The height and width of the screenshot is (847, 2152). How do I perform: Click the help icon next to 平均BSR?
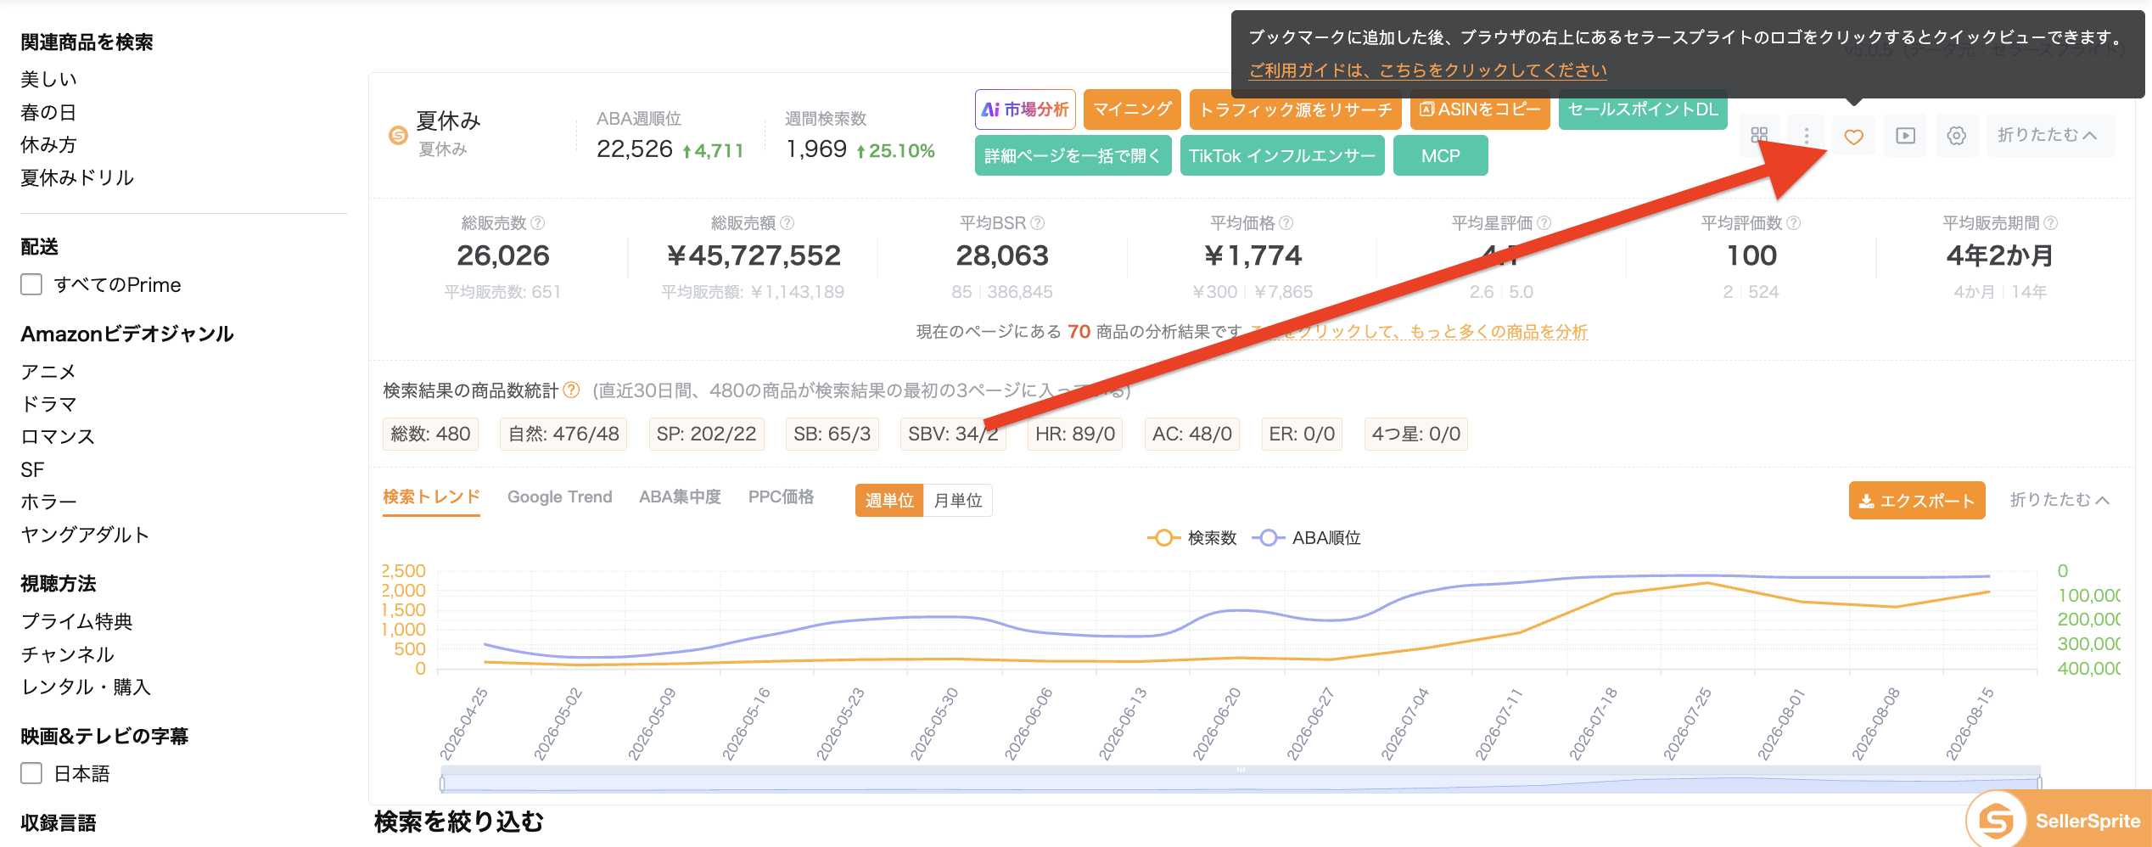(x=1037, y=223)
